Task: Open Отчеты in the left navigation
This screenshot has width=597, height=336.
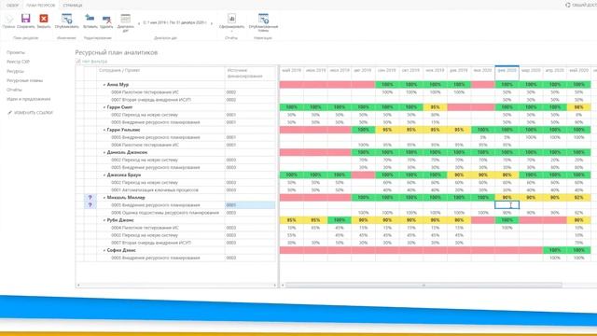Action: (x=14, y=90)
